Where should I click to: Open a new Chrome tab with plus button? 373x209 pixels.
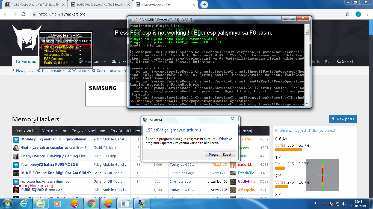pos(204,5)
